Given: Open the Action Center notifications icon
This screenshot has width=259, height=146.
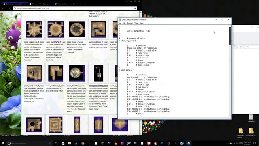Looking at the screenshot, I should 255,143.
